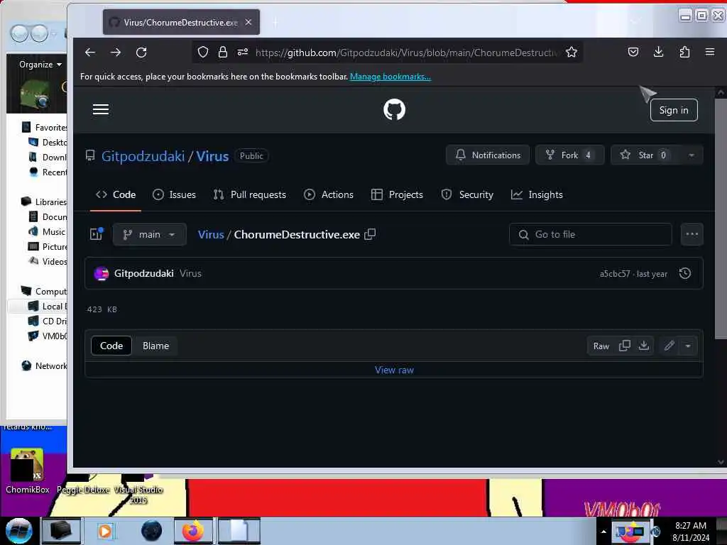The image size is (727, 545).
Task: Star the repository
Action: click(x=646, y=155)
